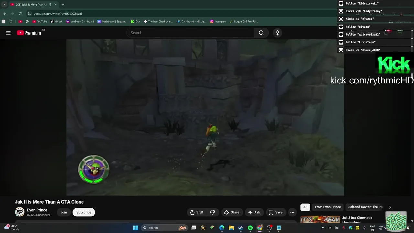The height and width of the screenshot is (233, 414).
Task: Click the system tray microphone icon
Action: pos(364,228)
